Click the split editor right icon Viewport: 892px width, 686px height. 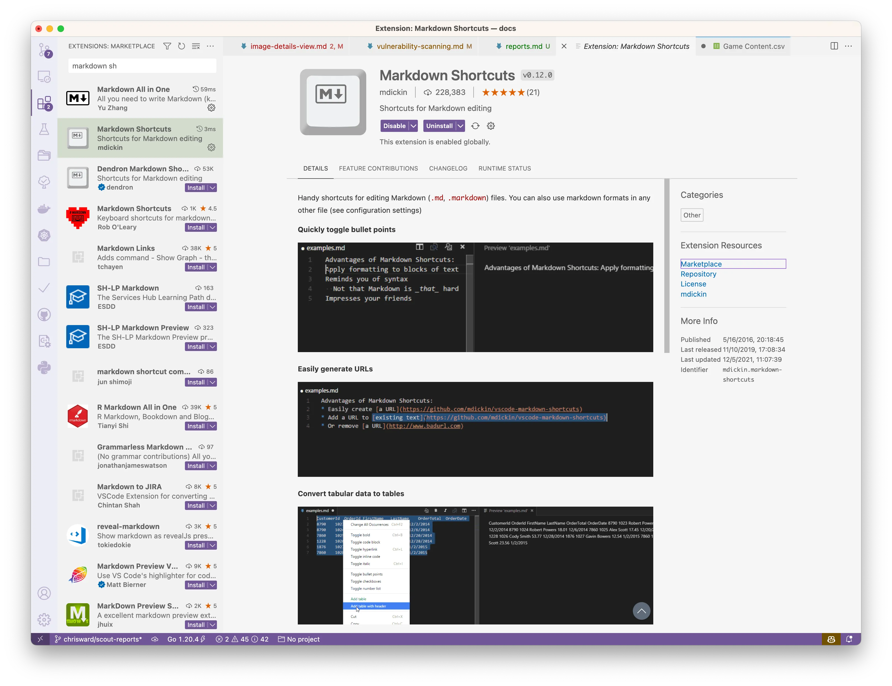point(834,46)
